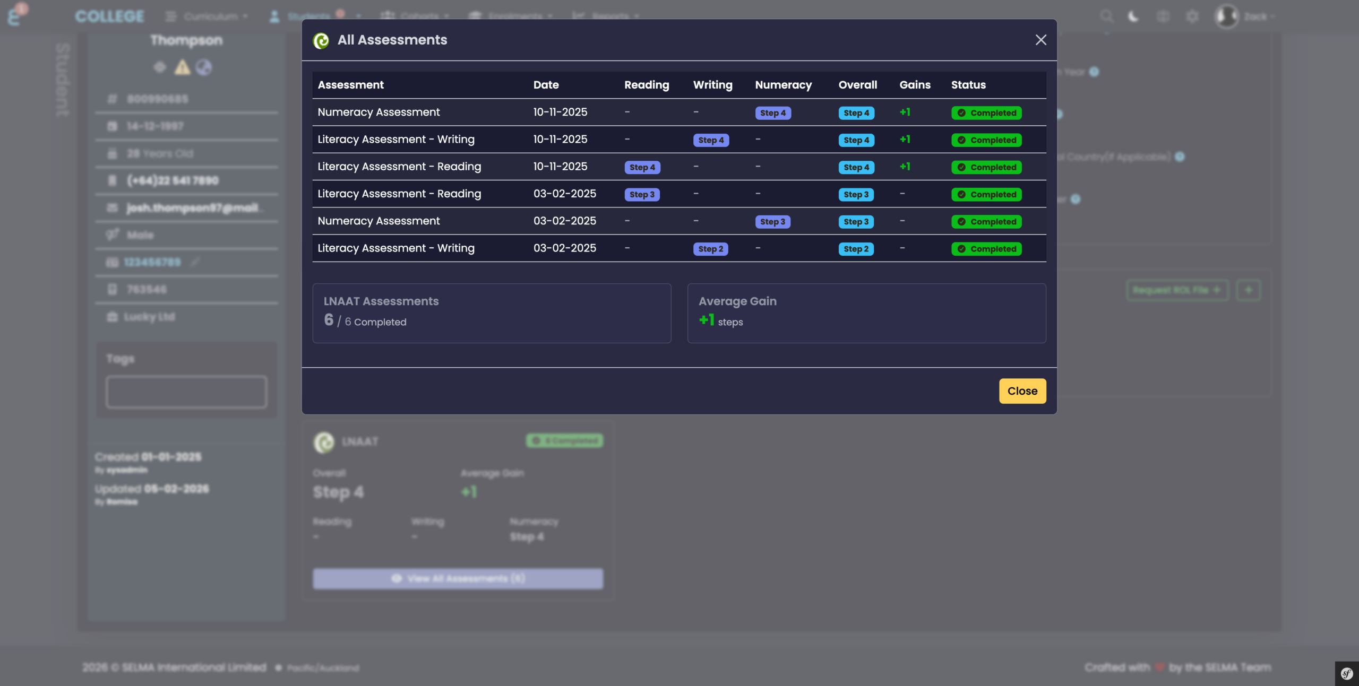Click the plus icon next to Request RCX File
The height and width of the screenshot is (686, 1359).
point(1249,290)
